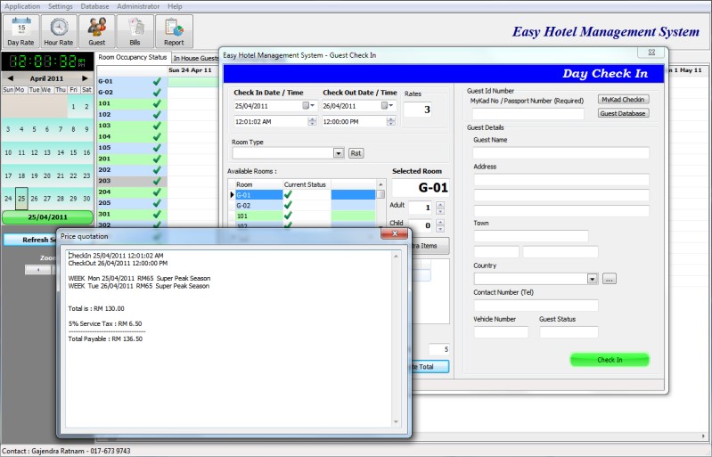Click in the Town field
Image resolution: width=712 pixels, height=457 pixels.
tap(531, 236)
